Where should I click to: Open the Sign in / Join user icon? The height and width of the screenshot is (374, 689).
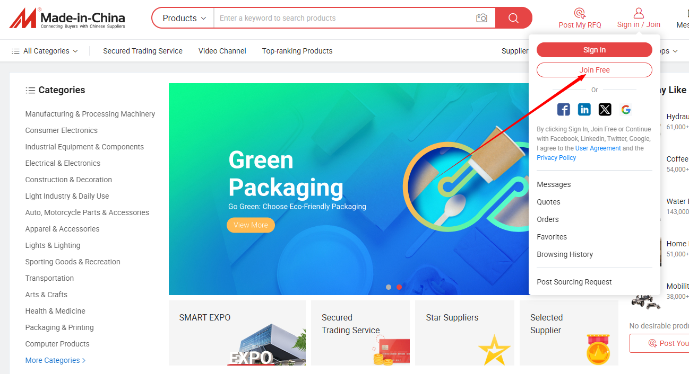click(639, 13)
